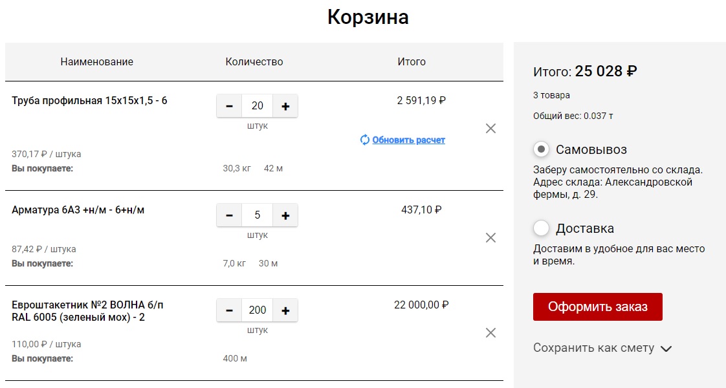Expand the Сохранить как смету options chevron
The height and width of the screenshot is (388, 726).
[x=666, y=348]
